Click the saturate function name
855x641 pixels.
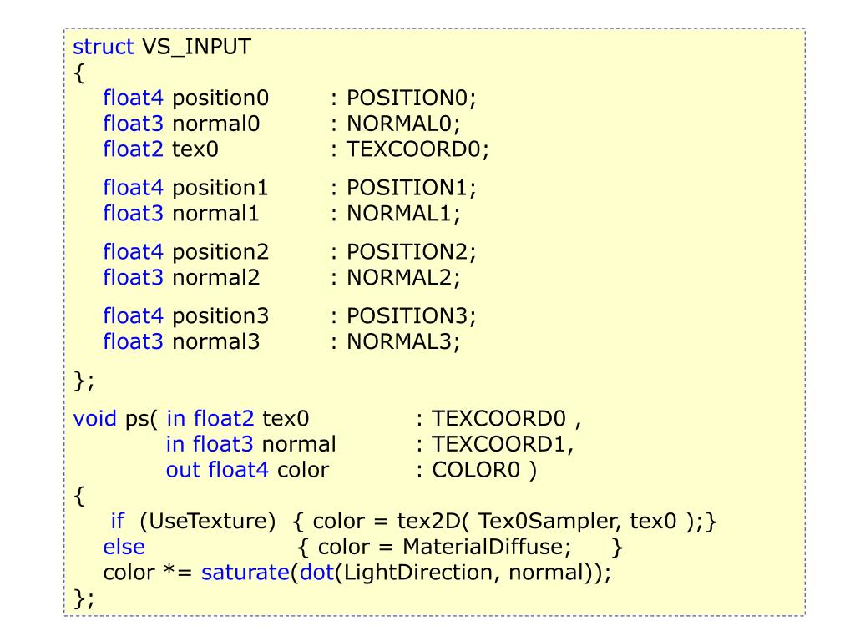point(245,573)
